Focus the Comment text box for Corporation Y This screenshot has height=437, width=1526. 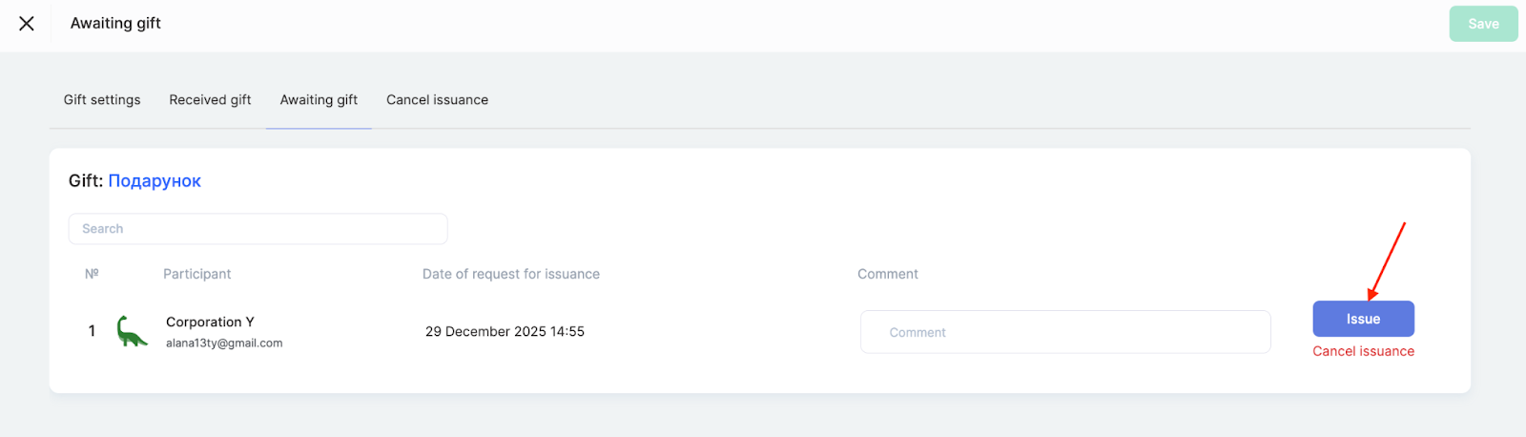(1064, 332)
